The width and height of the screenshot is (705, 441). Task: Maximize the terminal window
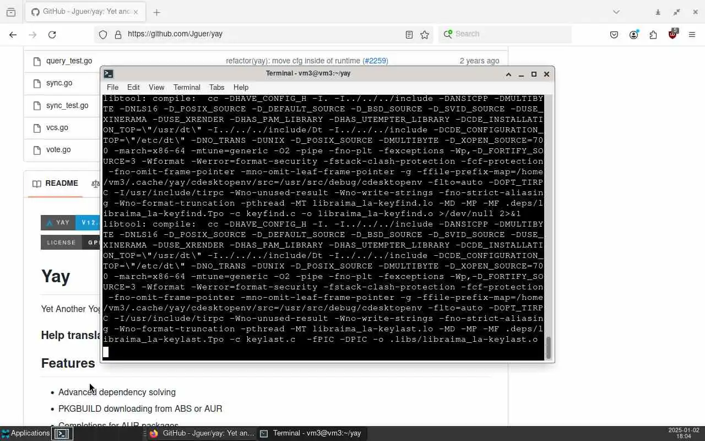point(534,74)
